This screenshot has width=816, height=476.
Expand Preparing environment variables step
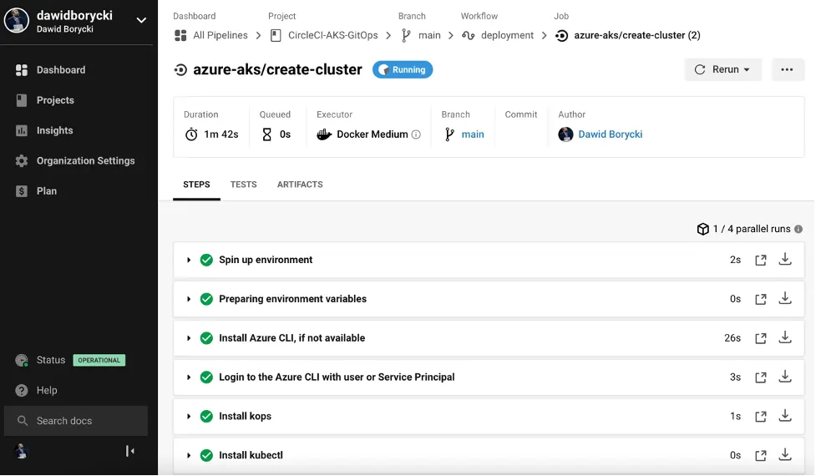[189, 299]
